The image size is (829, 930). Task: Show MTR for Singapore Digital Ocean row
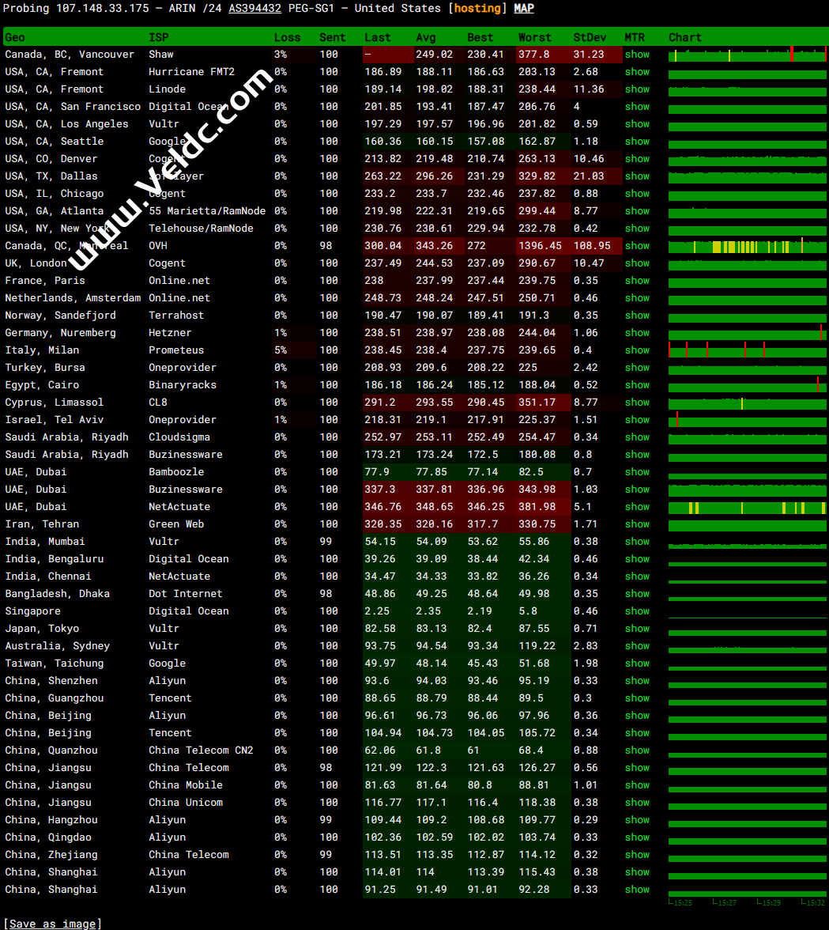tap(637, 611)
